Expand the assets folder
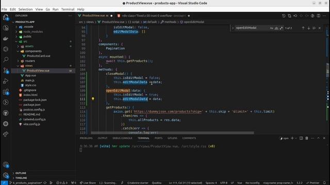330x185 pixels. [x=18, y=46]
